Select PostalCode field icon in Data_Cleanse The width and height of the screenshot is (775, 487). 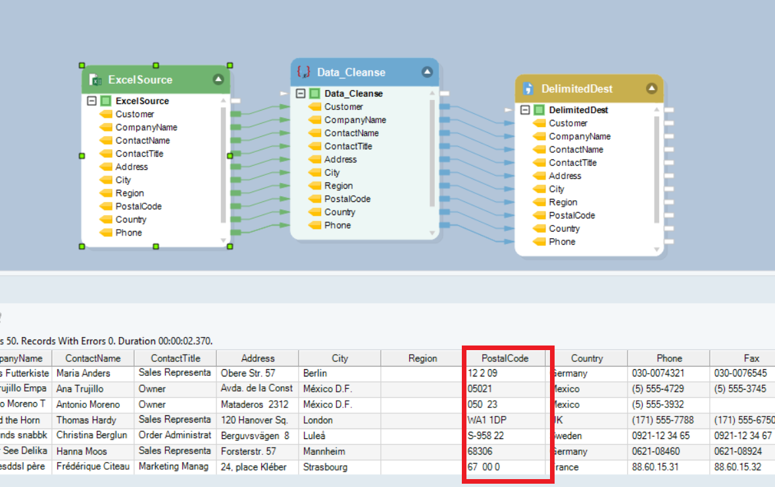click(315, 199)
